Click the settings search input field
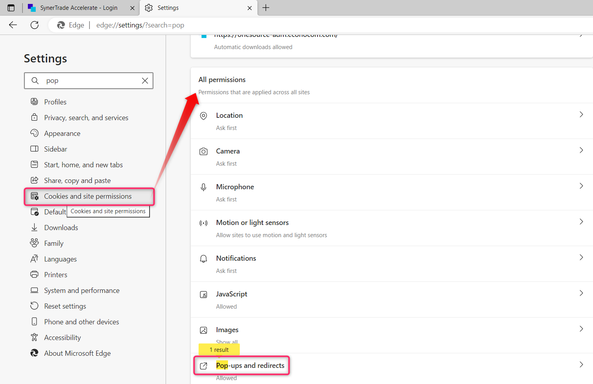The width and height of the screenshot is (593, 384). pos(90,80)
